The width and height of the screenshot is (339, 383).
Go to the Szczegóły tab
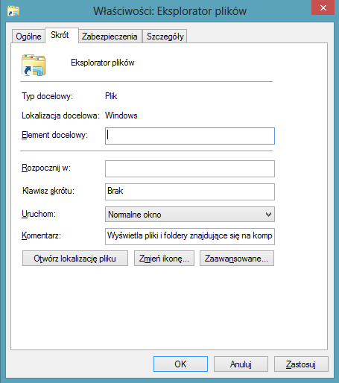(x=165, y=37)
